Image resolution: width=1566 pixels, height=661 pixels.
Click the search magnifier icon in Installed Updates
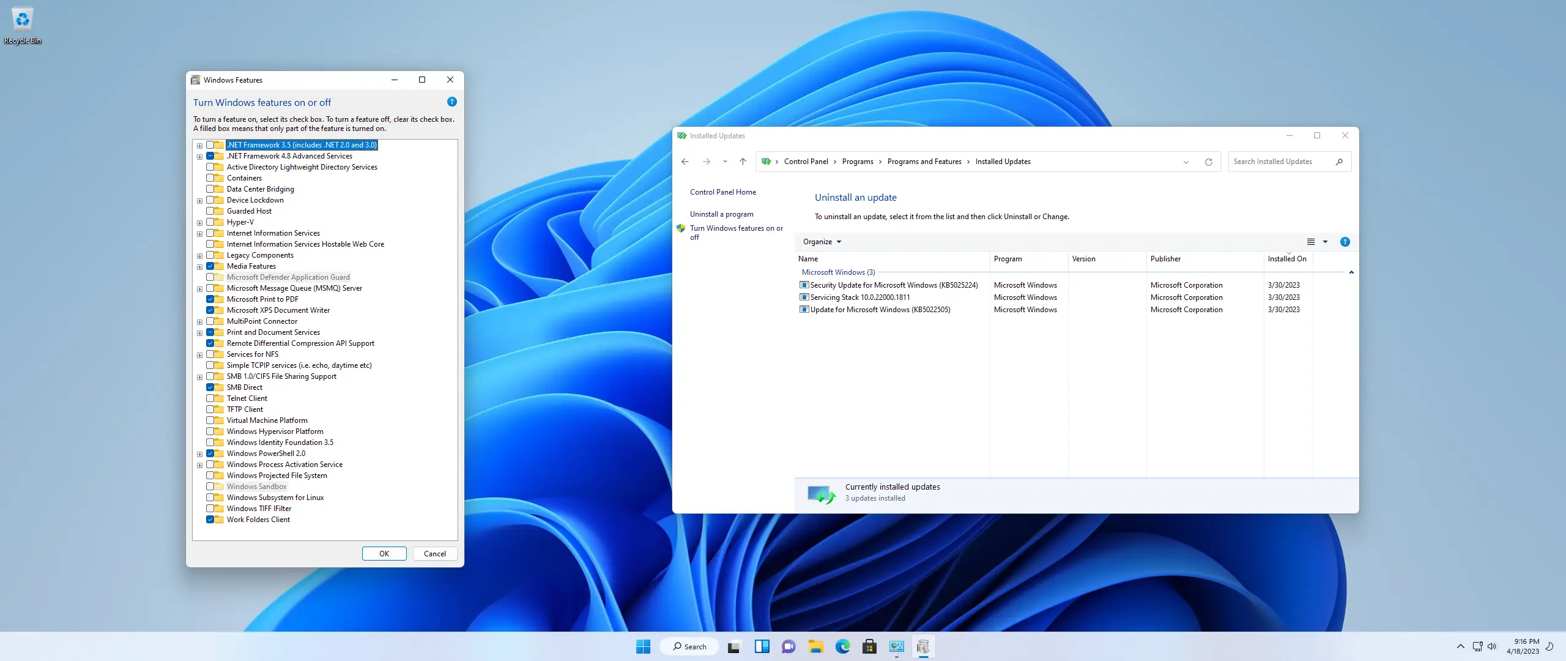(x=1339, y=162)
